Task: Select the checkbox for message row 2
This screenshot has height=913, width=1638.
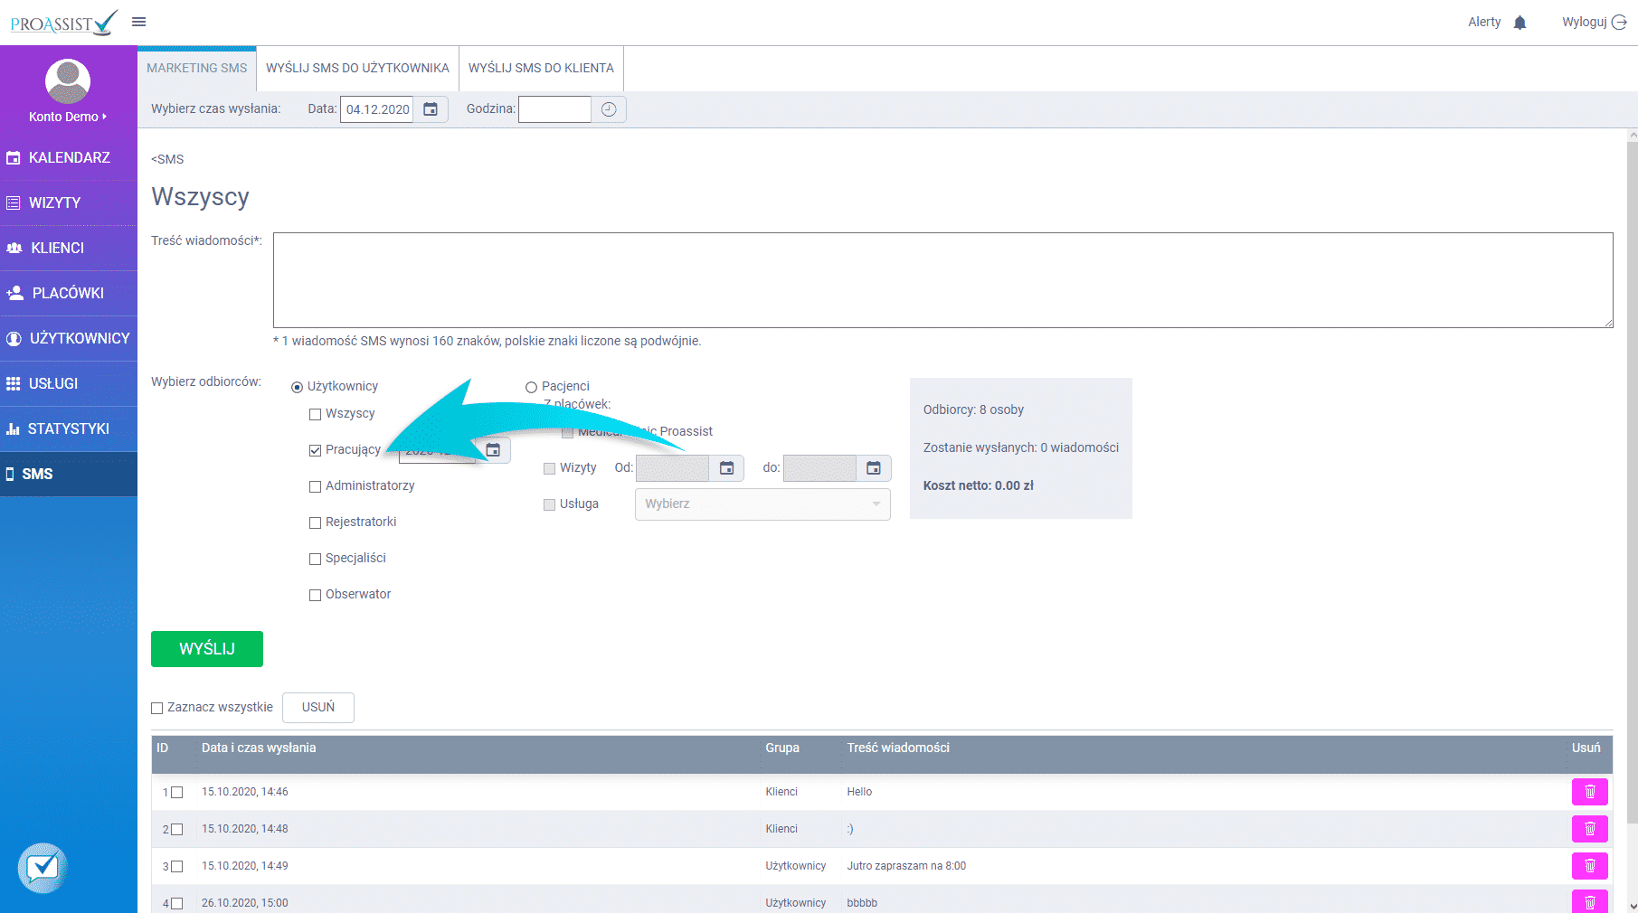Action: click(176, 829)
